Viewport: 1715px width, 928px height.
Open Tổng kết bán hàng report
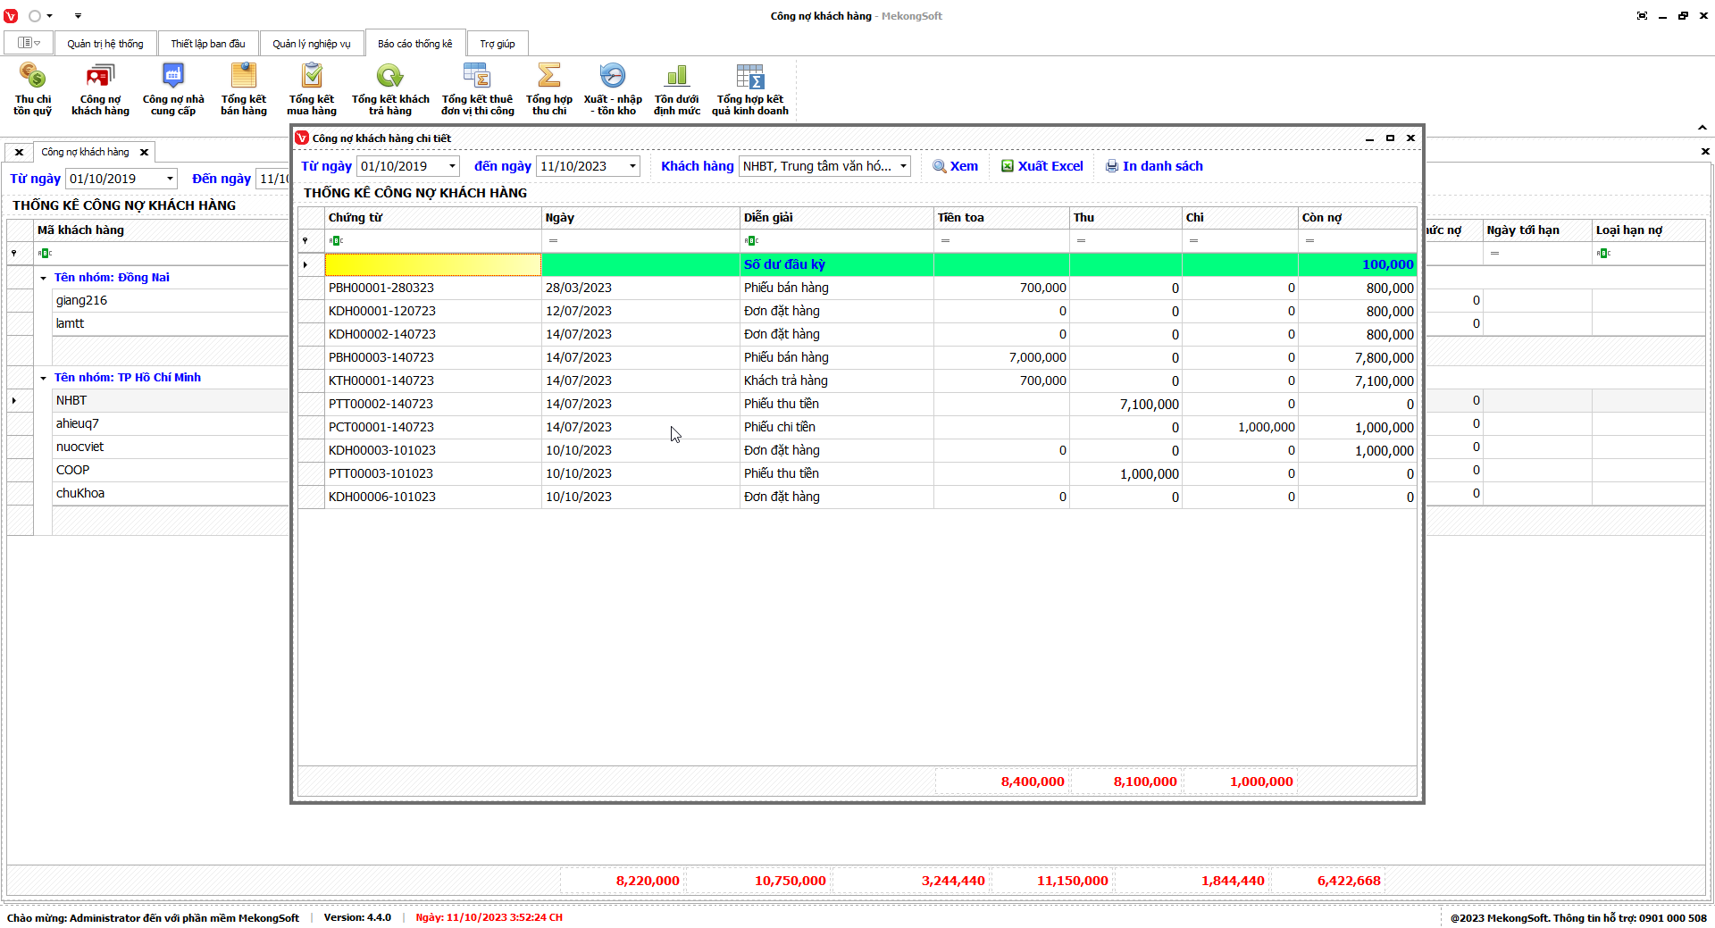(244, 88)
